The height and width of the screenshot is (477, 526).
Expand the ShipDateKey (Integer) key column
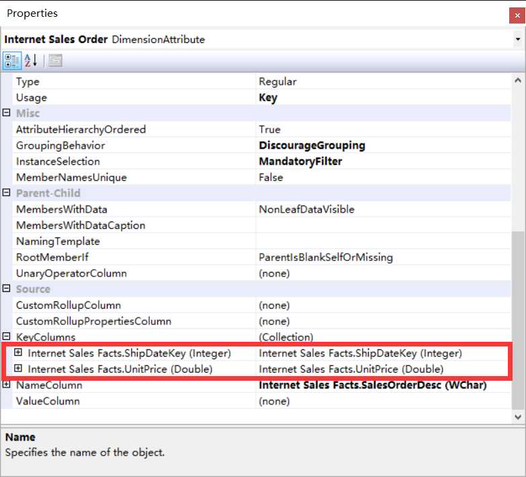click(x=18, y=353)
